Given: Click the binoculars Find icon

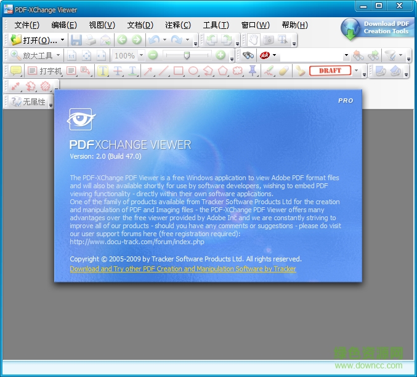Looking at the screenshot, I should pos(248,55).
